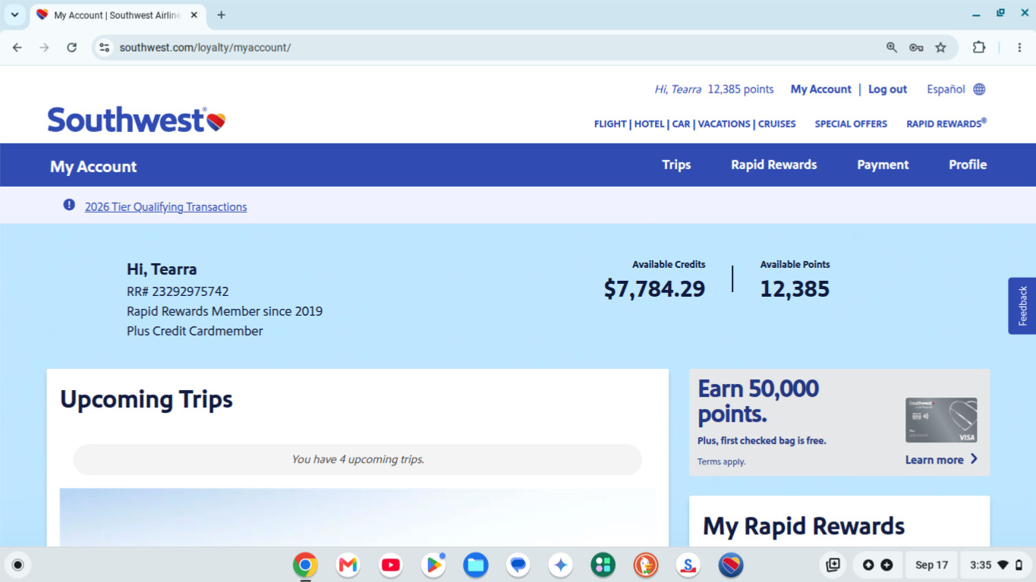Click Learn more on the credit card offer
Image resolution: width=1036 pixels, height=582 pixels.
[941, 459]
